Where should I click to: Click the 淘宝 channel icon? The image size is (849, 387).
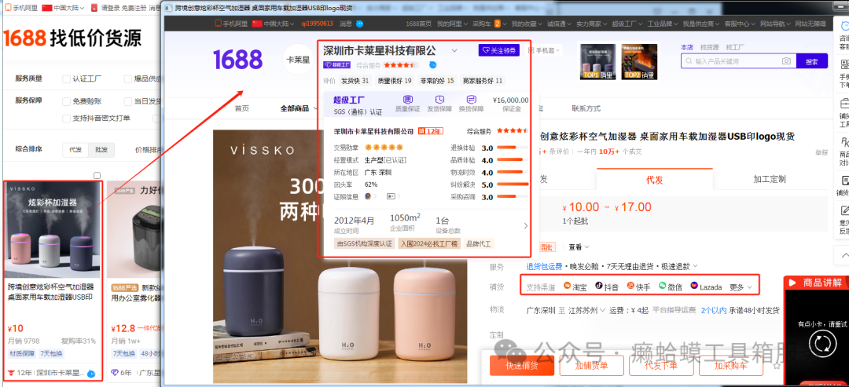click(x=568, y=286)
